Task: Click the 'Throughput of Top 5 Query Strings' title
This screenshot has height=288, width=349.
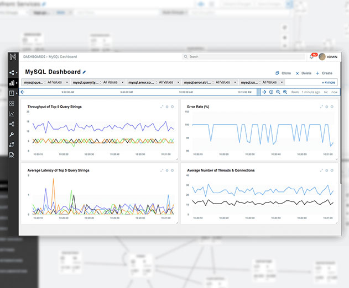Action: pyautogui.click(x=55, y=107)
